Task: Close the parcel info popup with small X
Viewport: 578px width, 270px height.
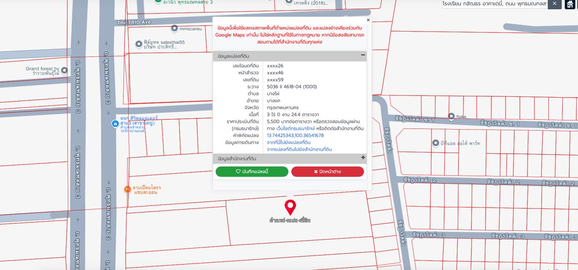Action: [368, 20]
